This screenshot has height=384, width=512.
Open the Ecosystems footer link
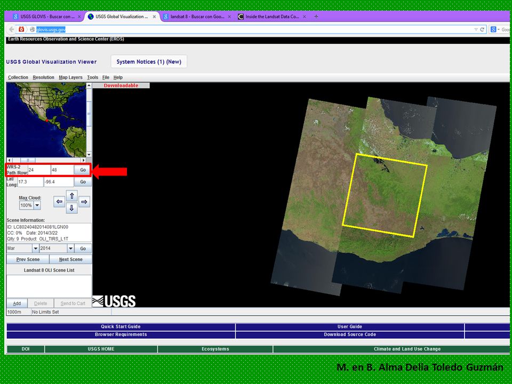215,349
